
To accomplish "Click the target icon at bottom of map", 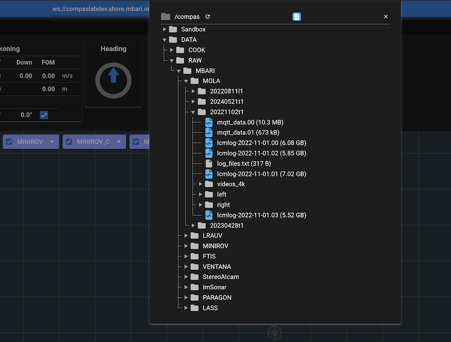I will (274, 333).
